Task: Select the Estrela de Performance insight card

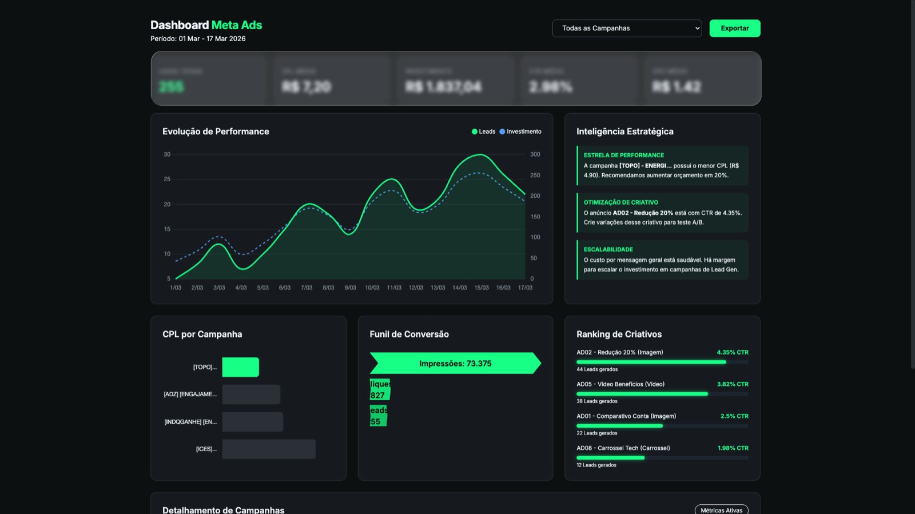Action: 662,165
